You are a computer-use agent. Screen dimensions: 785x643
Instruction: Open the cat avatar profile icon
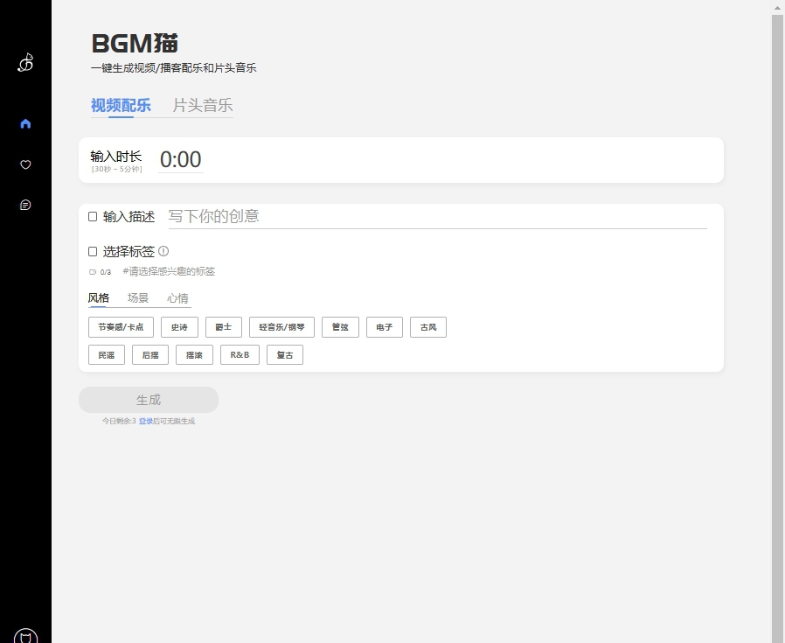[25, 635]
